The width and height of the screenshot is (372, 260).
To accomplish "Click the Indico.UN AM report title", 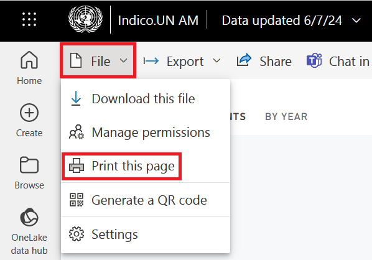I will point(158,21).
